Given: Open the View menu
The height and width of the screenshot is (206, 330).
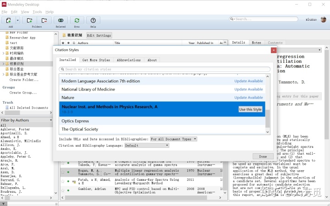Looking at the screenshot, I should click(25, 12).
